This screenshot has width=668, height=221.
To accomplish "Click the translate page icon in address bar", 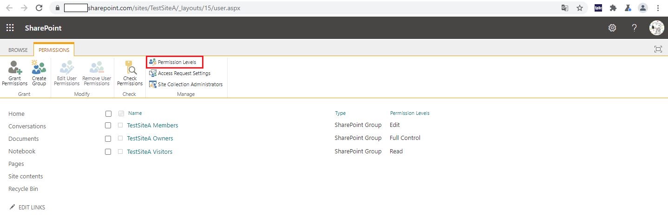I will 565,8.
